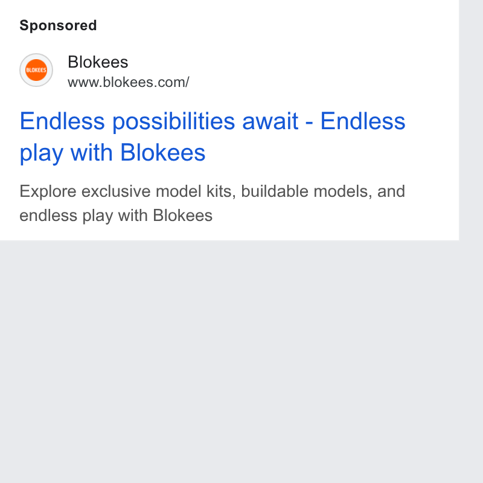Click the word 'Explore' in the description
Screen dimensions: 483x483
pos(48,191)
